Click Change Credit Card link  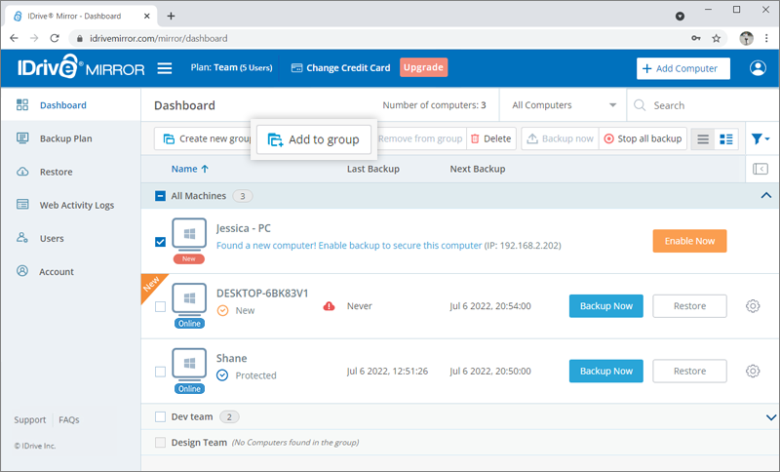340,68
